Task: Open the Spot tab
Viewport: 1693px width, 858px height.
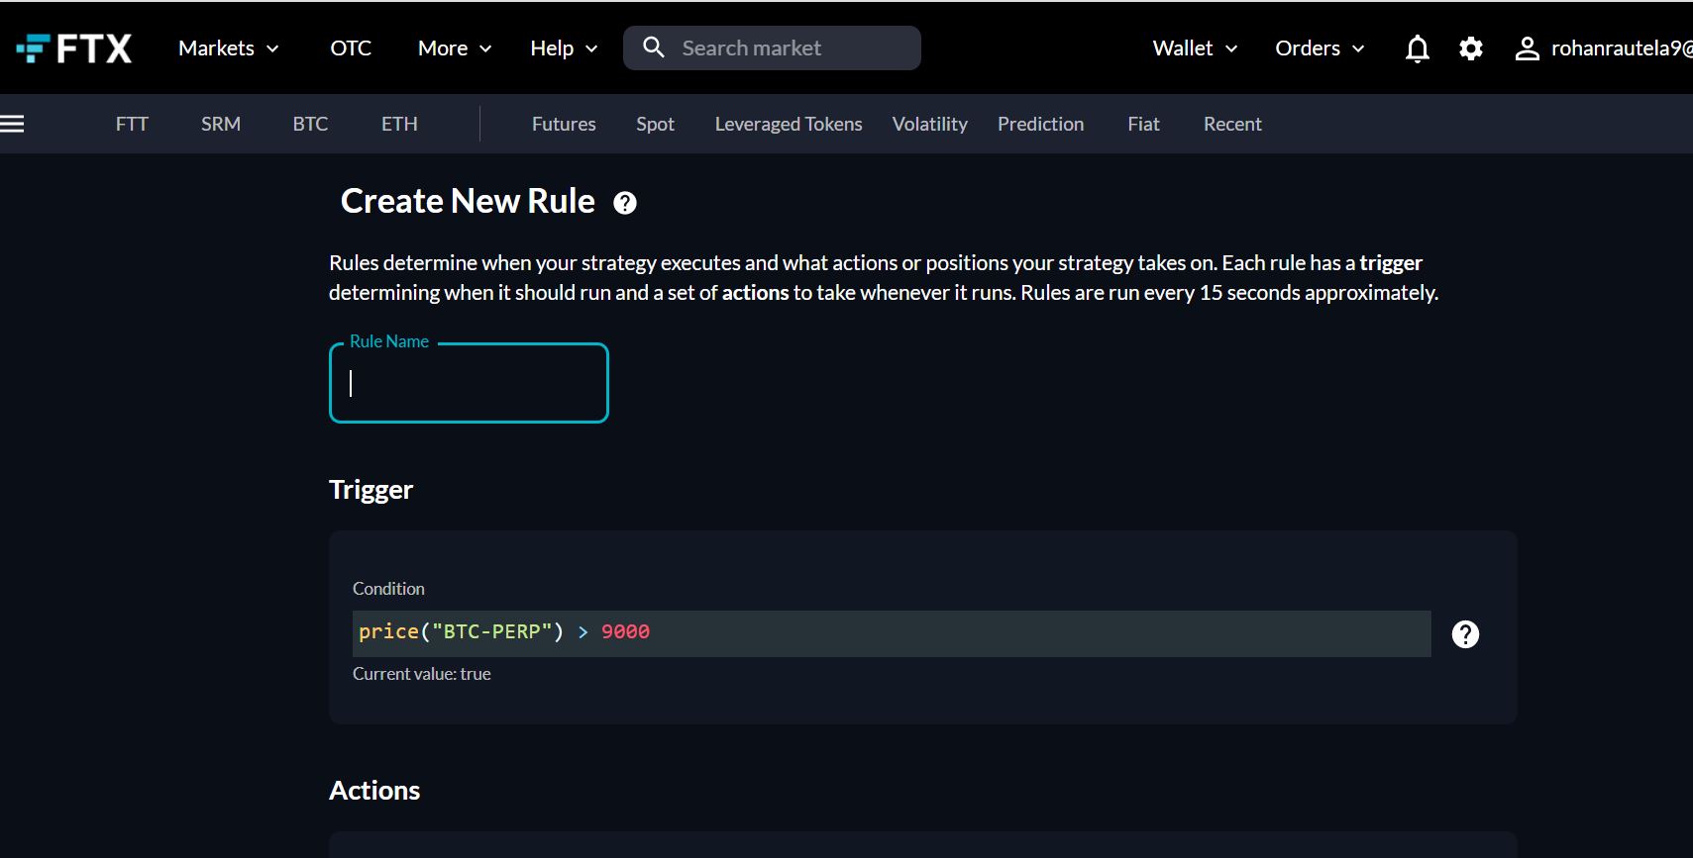Action: tap(655, 124)
